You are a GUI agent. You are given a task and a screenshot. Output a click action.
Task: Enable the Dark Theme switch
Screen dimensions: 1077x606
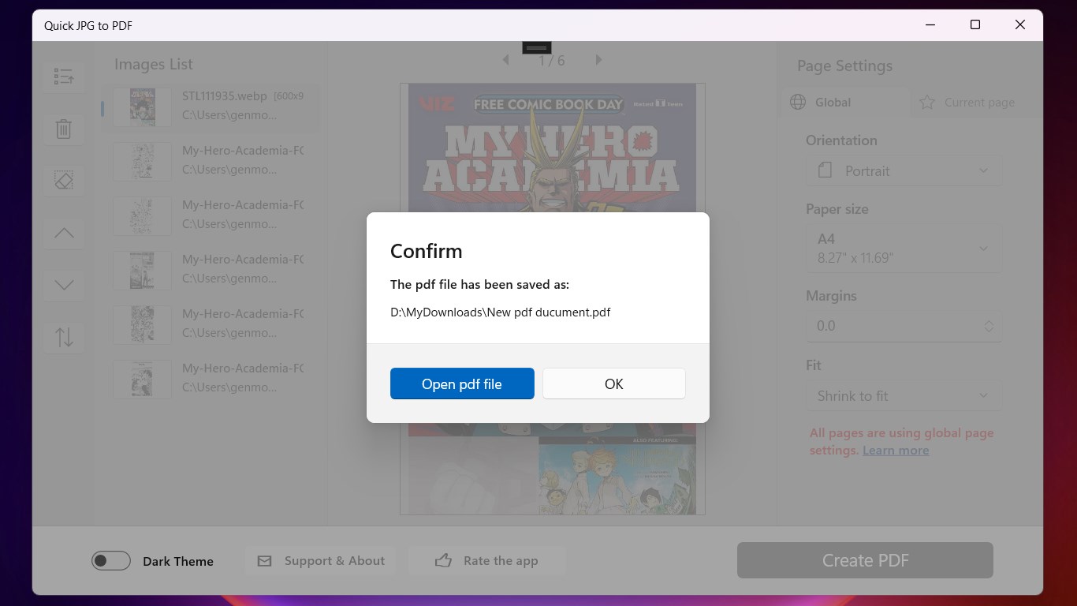pos(110,560)
